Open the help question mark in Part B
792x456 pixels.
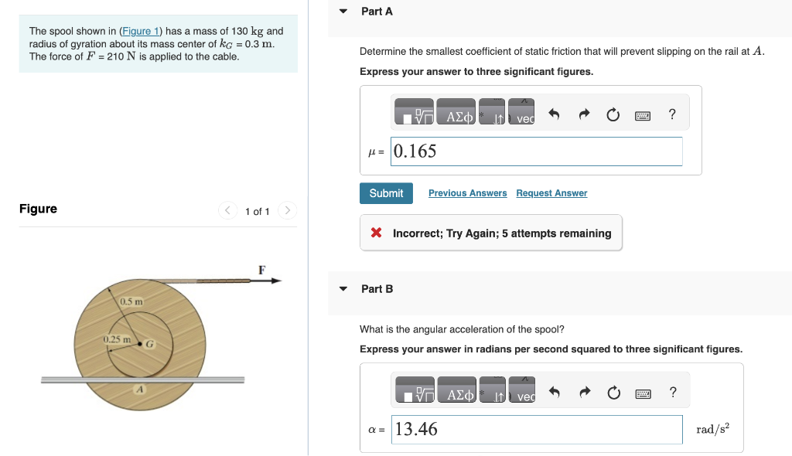671,392
